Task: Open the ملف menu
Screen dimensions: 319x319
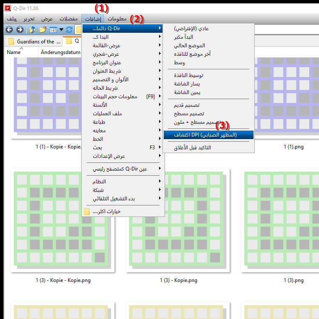Action: click(12, 19)
